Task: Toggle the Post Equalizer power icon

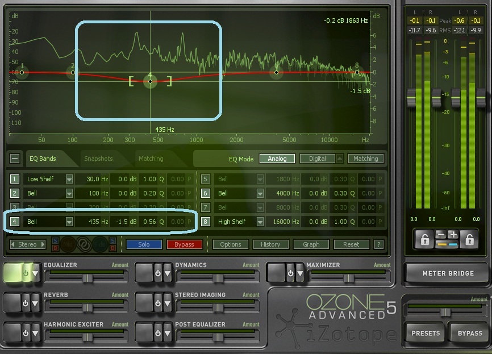Action: click(158, 332)
